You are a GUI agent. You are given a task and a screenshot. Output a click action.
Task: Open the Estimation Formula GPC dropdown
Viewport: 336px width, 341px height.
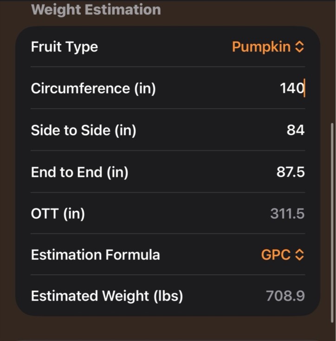[x=282, y=254]
